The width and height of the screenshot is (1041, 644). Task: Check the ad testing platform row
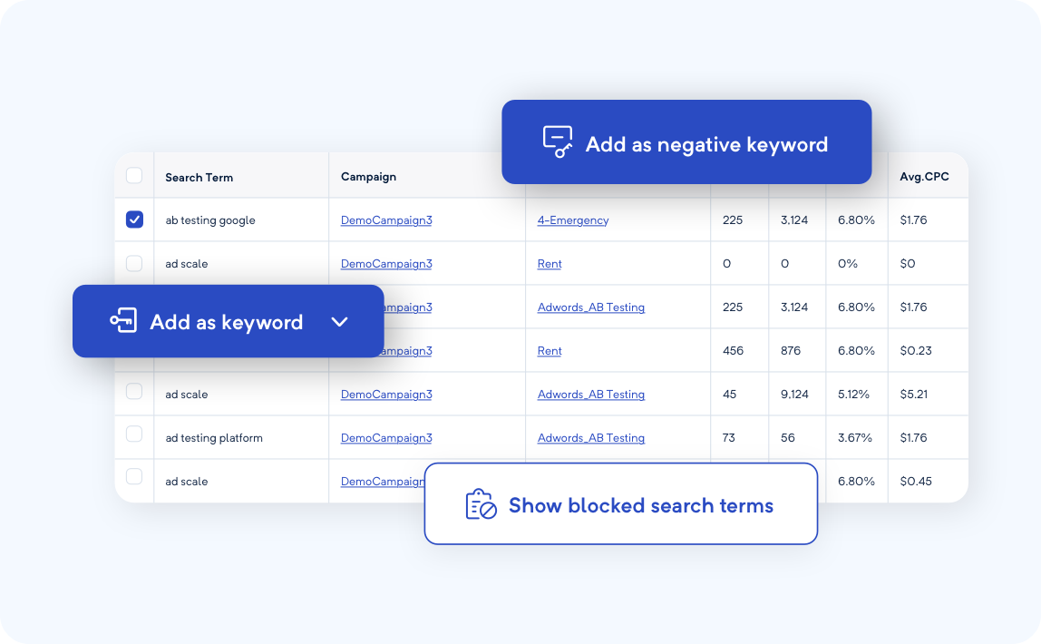click(x=134, y=436)
